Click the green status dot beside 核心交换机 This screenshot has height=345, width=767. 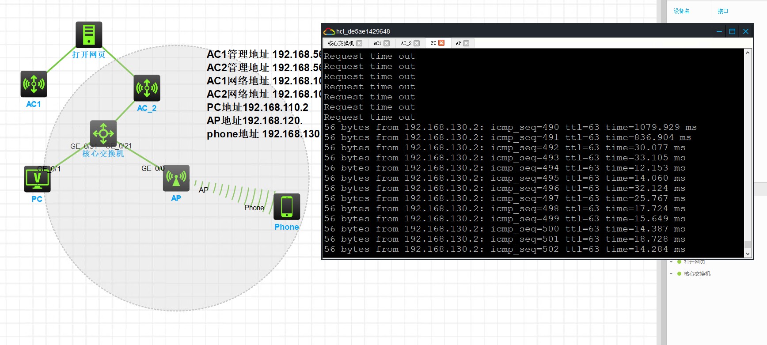[679, 274]
